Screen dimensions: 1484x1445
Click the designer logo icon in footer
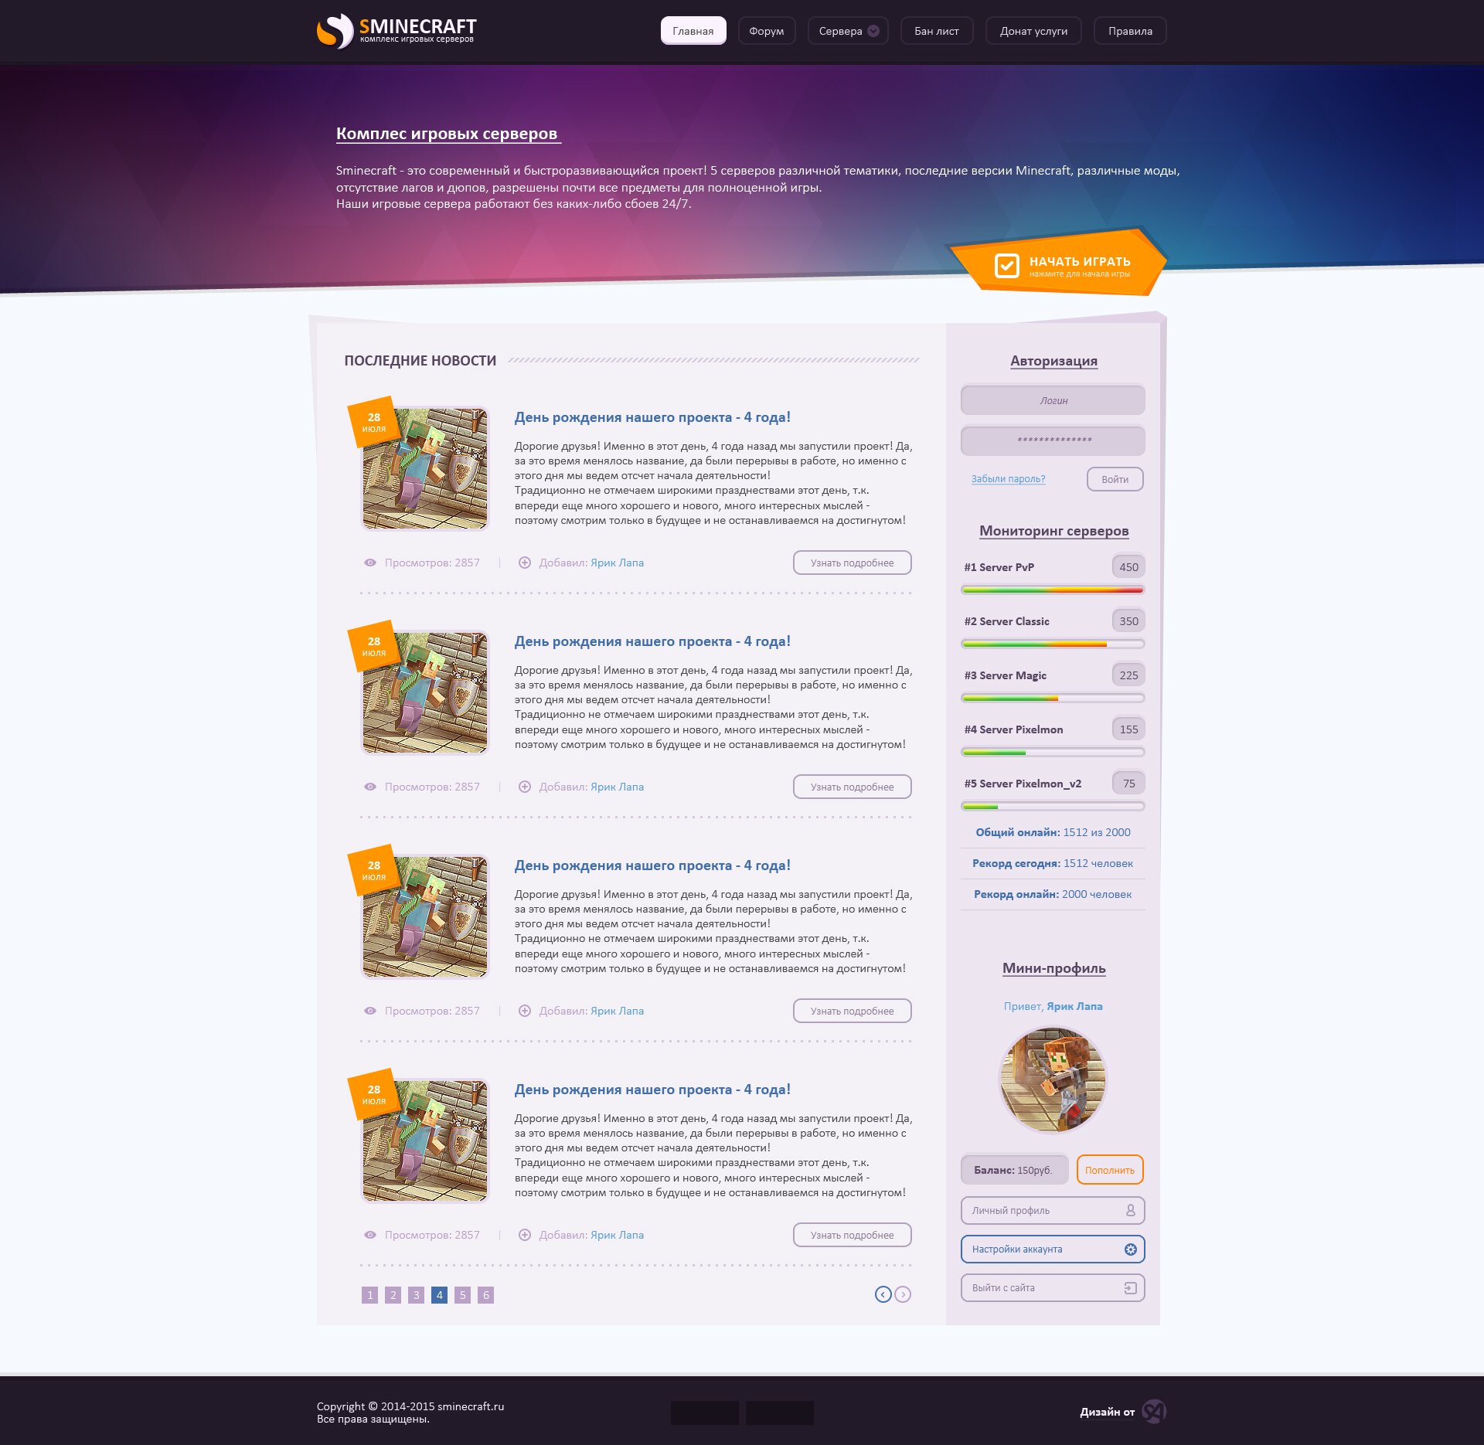1153,1412
